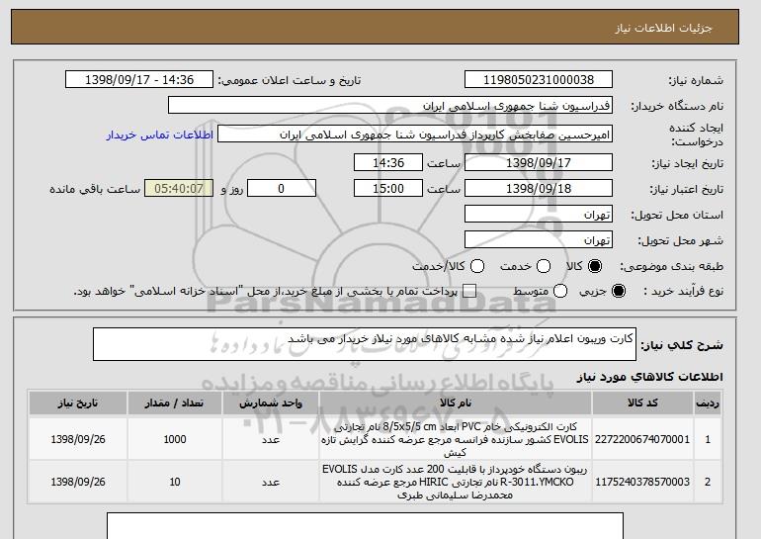Select the کالا radio button

coord(595,266)
